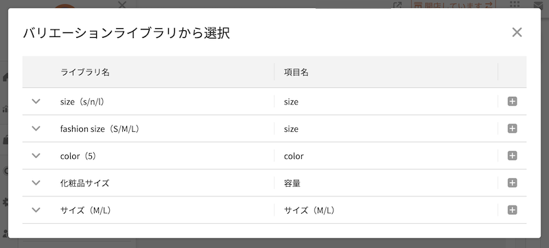Close the バリエーションライブラリから選択 dialog
549x248 pixels.
pyautogui.click(x=517, y=32)
